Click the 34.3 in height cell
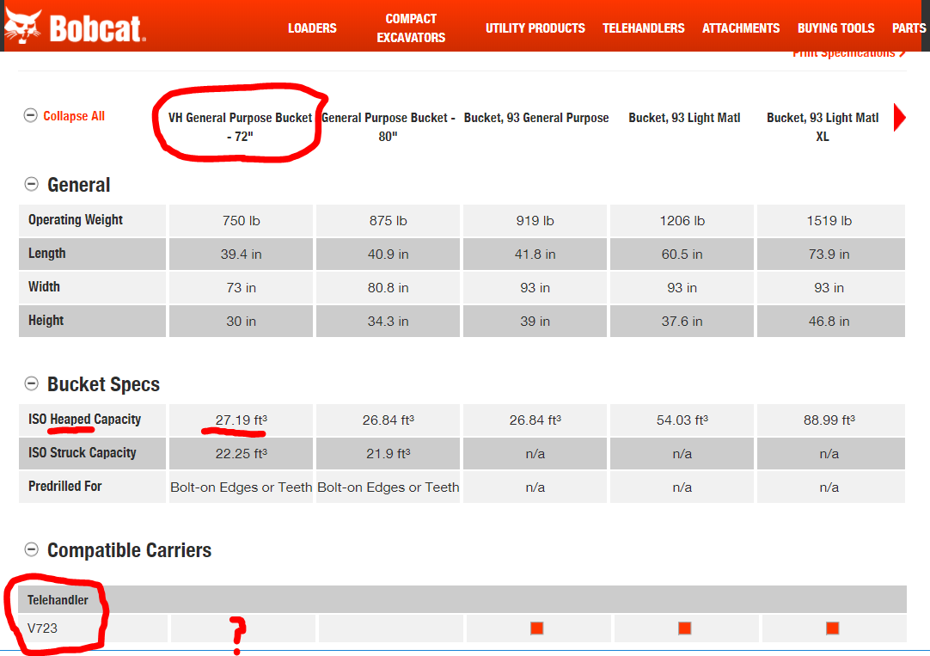 (388, 321)
